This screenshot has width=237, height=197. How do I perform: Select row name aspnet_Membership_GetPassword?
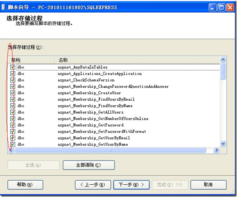tap(91, 125)
